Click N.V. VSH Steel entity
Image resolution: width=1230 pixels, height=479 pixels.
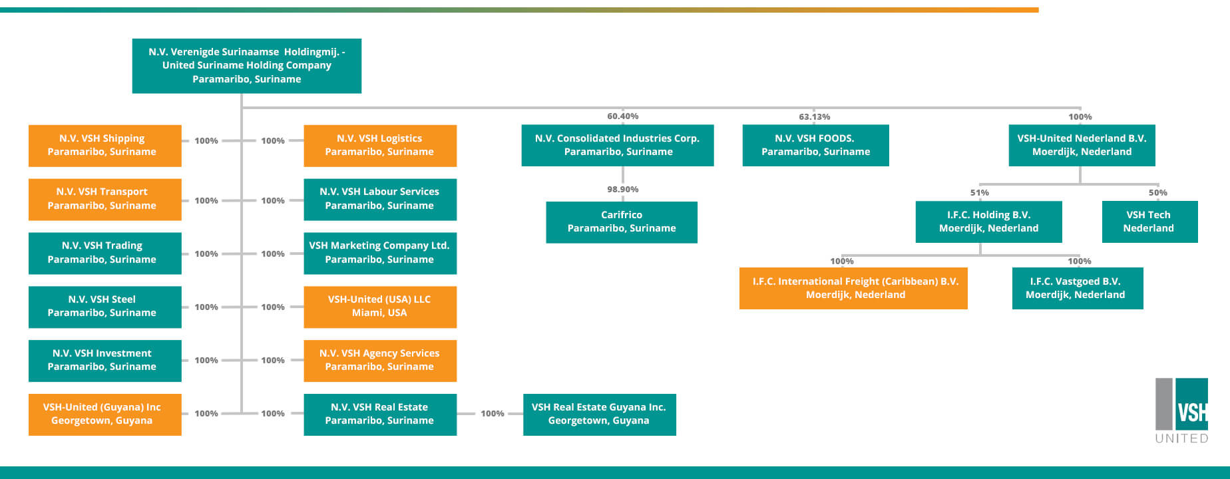click(104, 307)
